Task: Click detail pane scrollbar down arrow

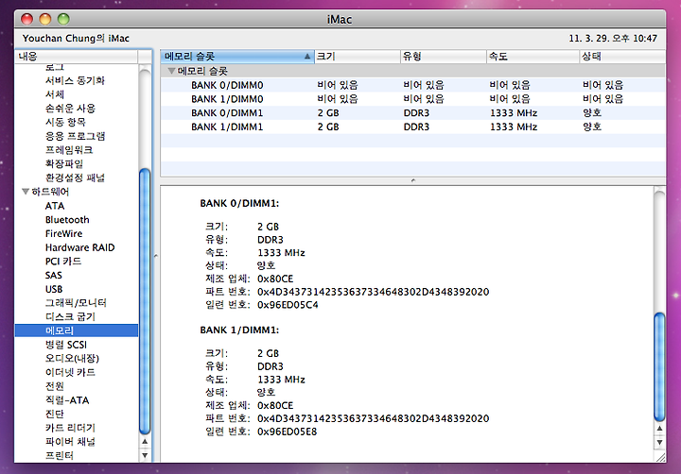Action: click(660, 442)
